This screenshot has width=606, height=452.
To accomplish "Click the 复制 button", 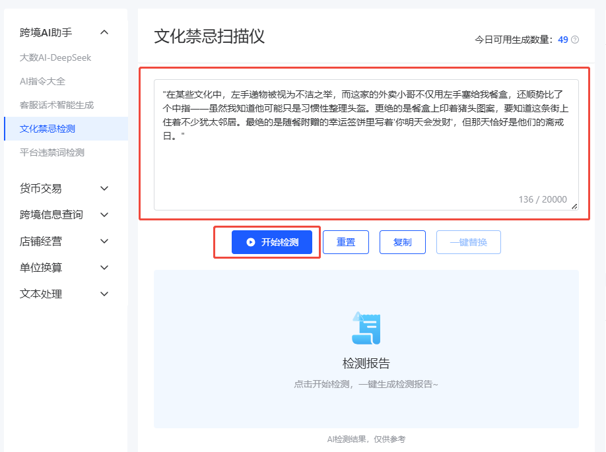I will [402, 242].
